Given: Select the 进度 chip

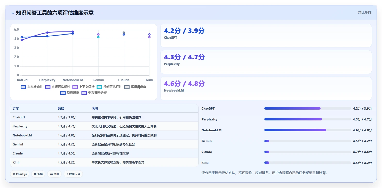Looking at the screenshot, I should tap(54, 174).
